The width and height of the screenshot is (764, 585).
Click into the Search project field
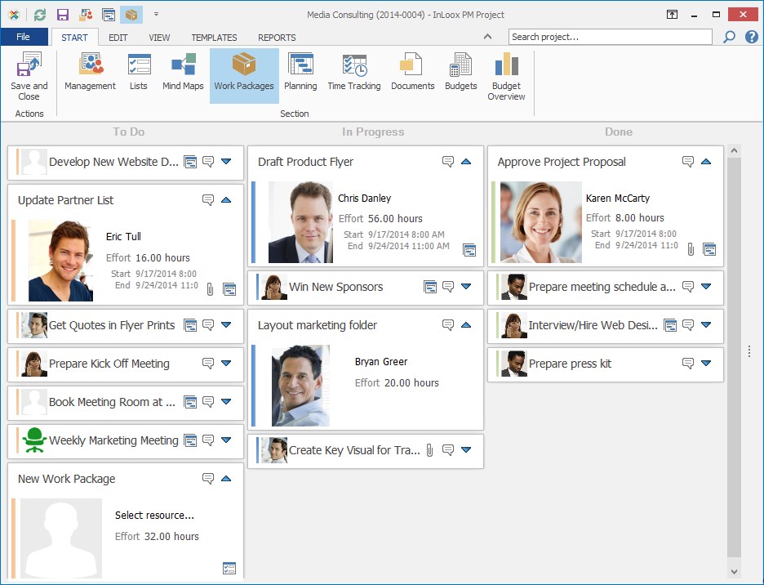pos(611,37)
